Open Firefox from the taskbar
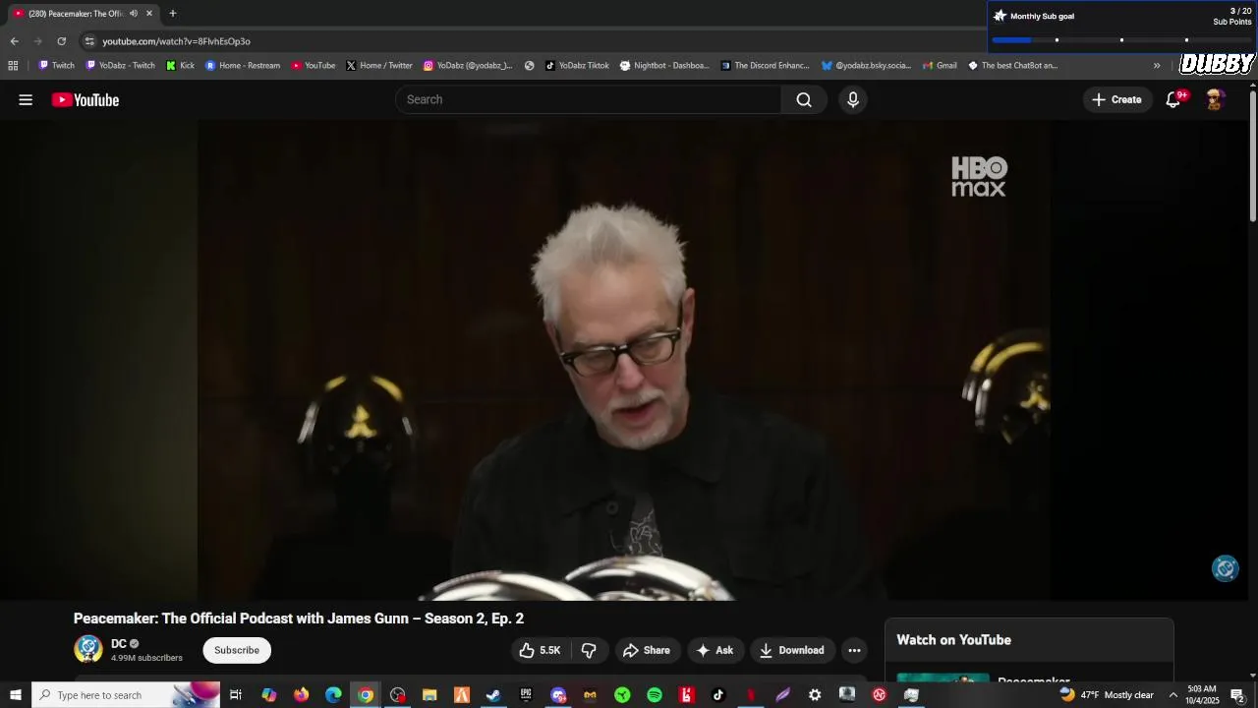This screenshot has height=708, width=1258. [301, 695]
